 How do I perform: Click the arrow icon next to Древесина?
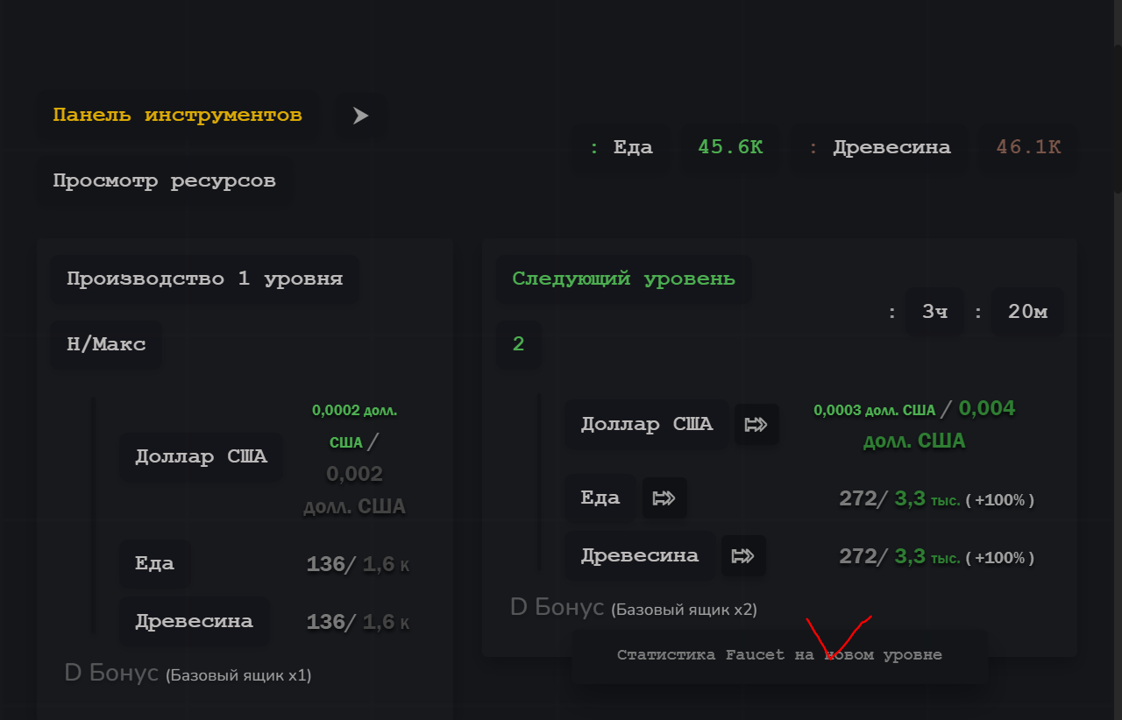coord(743,555)
